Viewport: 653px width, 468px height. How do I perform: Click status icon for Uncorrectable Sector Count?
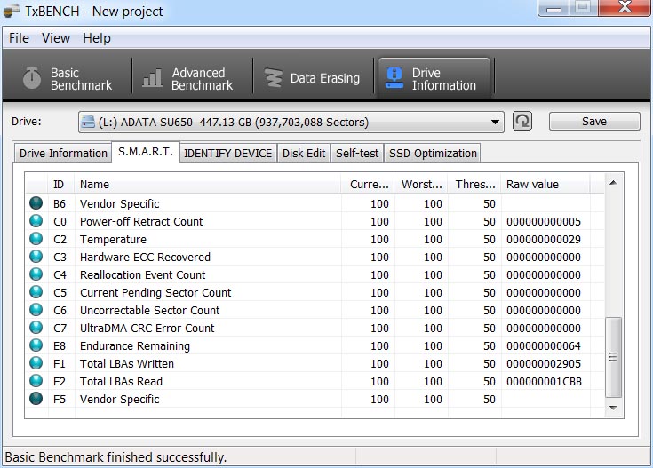tap(36, 310)
